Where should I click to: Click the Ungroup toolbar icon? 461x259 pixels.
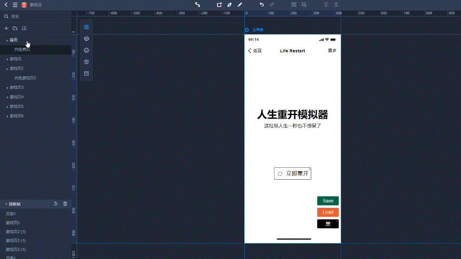[304, 5]
